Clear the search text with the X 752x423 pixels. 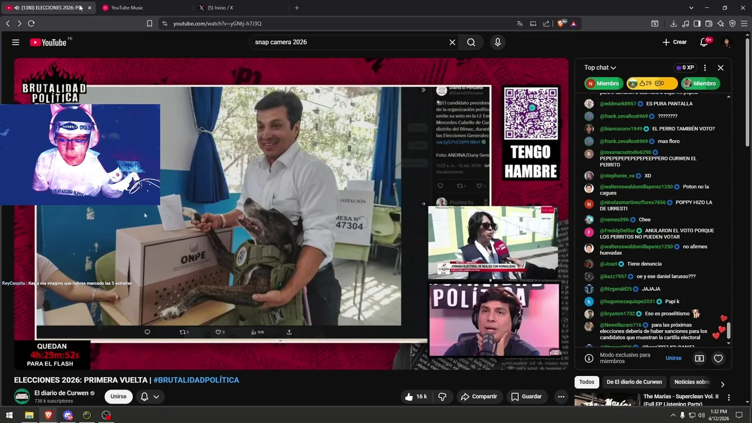pos(452,42)
